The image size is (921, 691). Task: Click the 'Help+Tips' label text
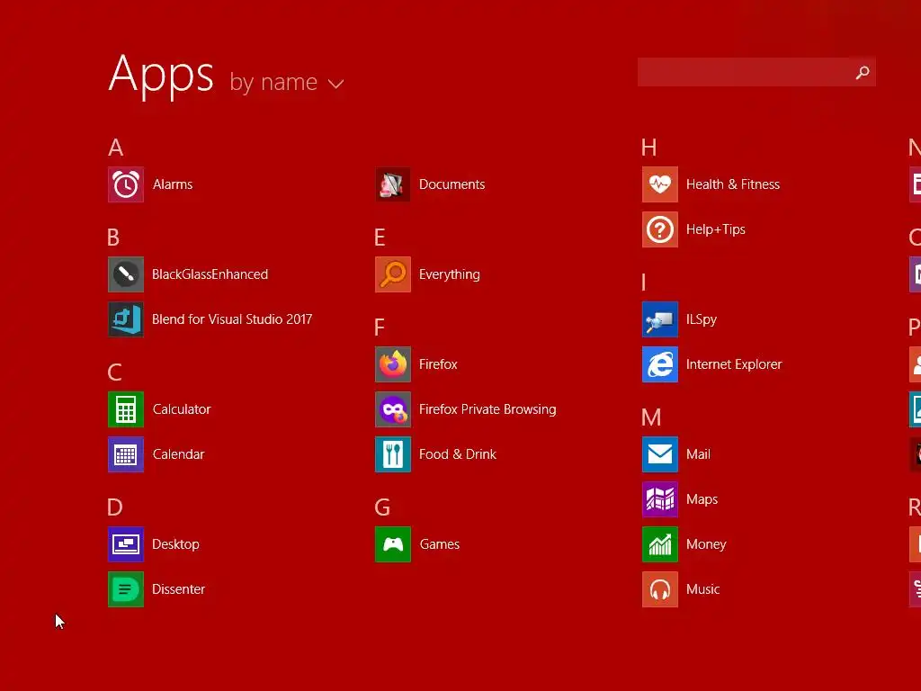715,229
